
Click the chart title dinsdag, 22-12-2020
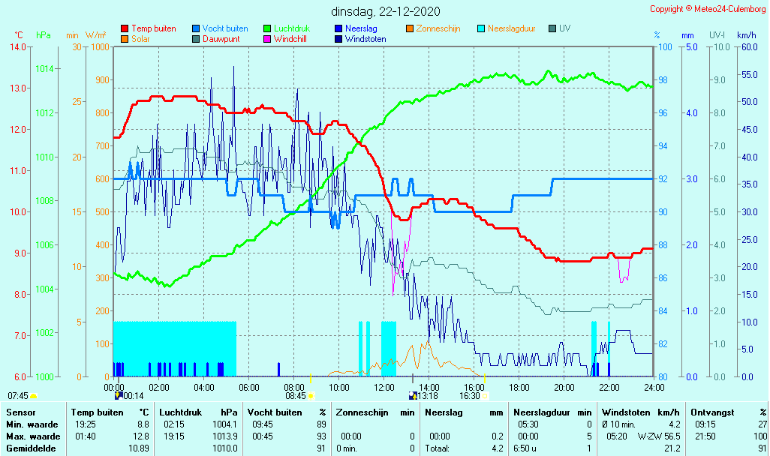386,11
